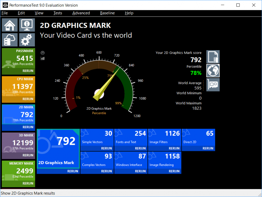
Task: Select the Image Rendering result tile
Action: click(165, 160)
